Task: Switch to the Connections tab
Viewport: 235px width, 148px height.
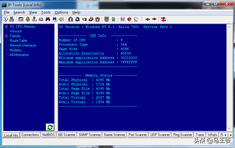Action: pyautogui.click(x=30, y=135)
